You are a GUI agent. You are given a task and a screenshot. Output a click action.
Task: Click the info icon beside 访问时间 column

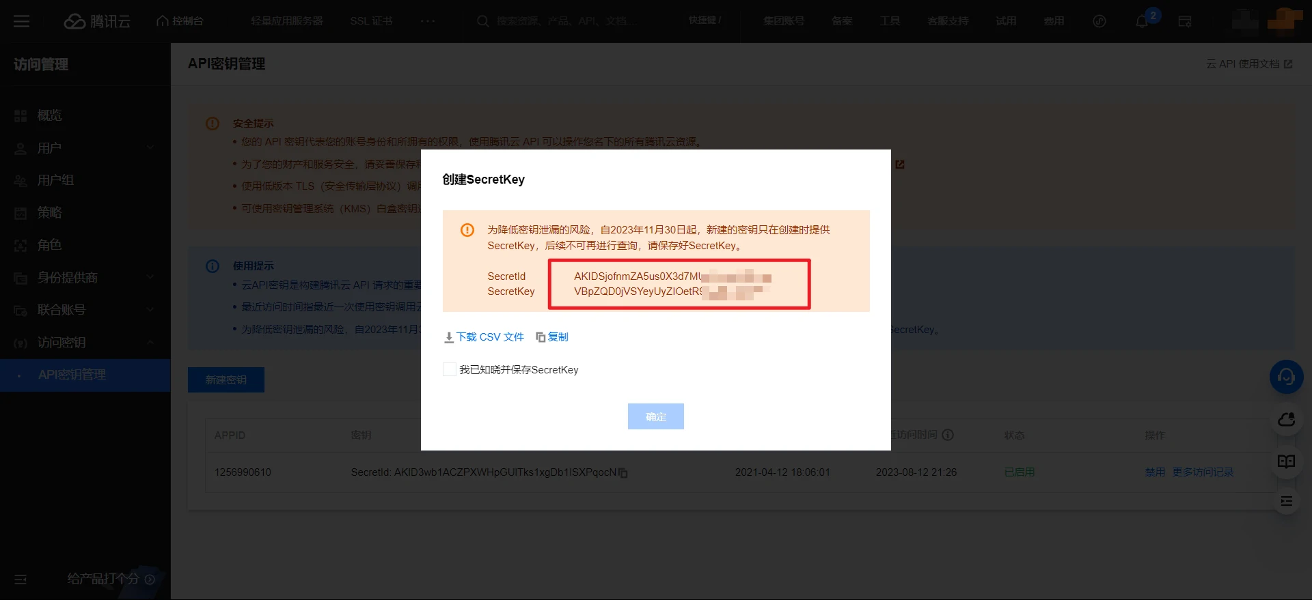948,435
